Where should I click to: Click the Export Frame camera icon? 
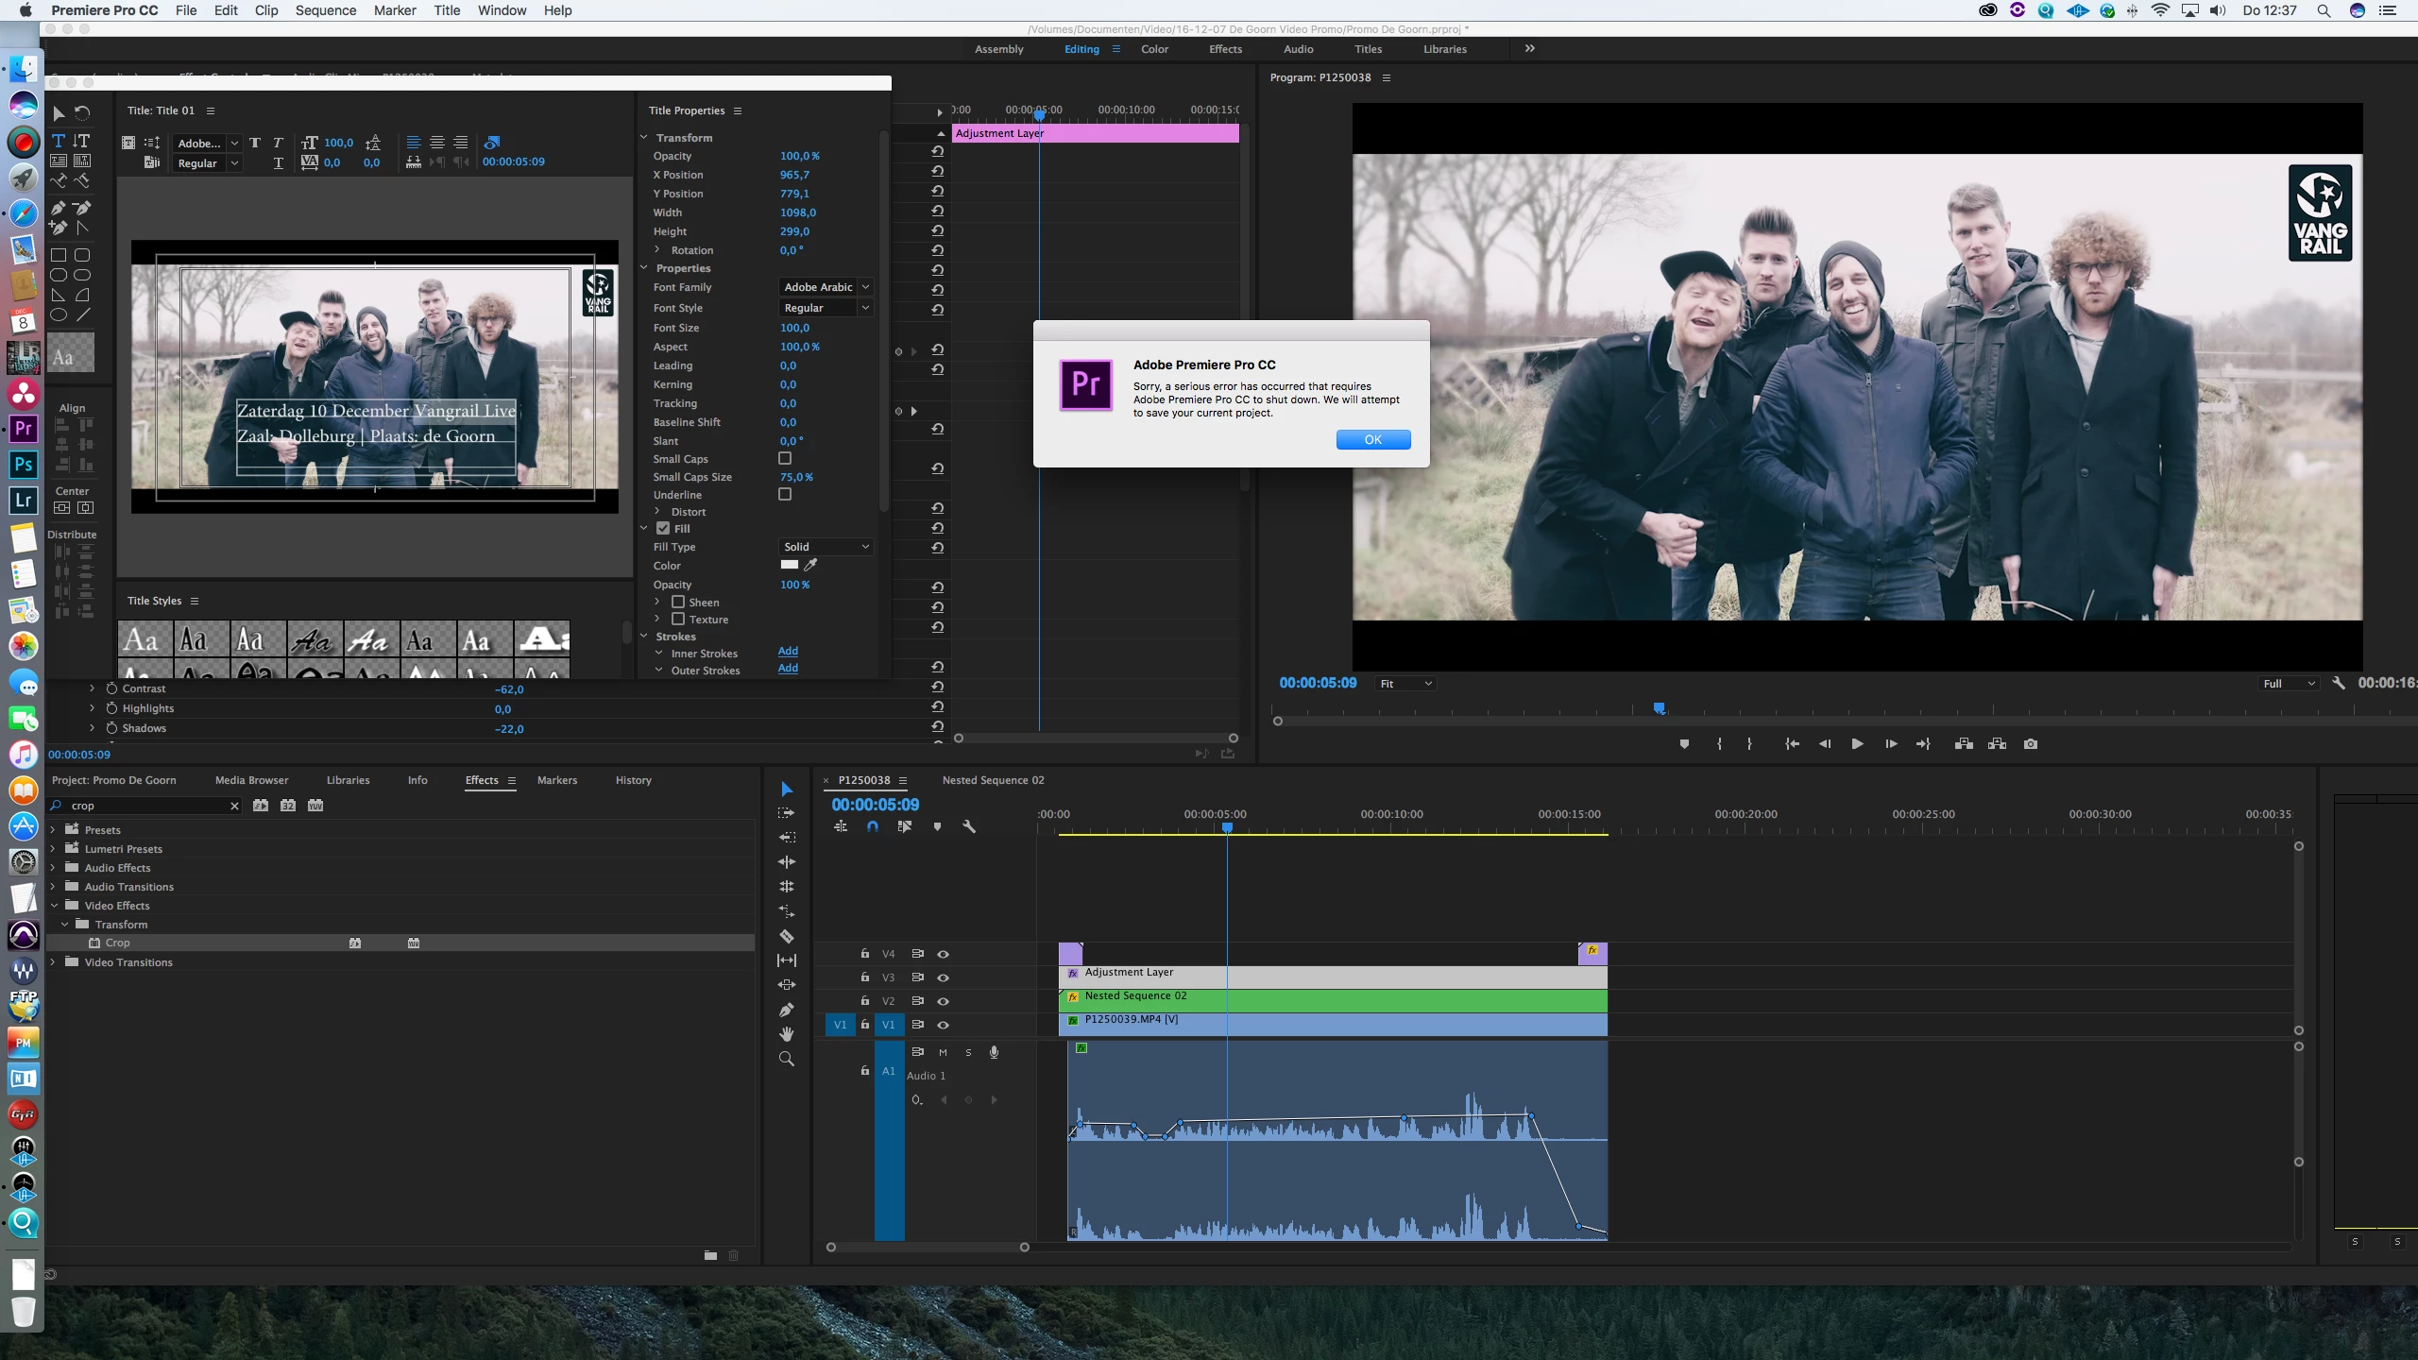(2031, 744)
